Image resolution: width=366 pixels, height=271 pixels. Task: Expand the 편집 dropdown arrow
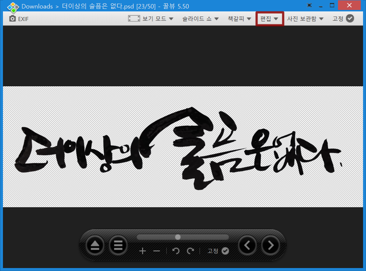(276, 19)
